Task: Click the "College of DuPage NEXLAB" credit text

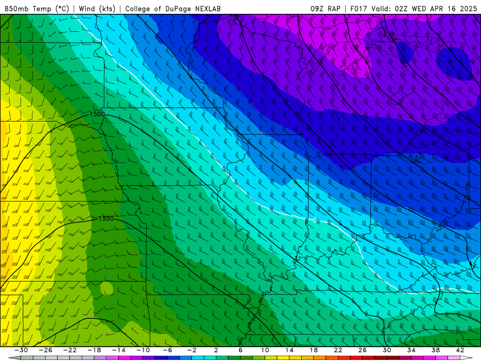Action: pos(173,8)
